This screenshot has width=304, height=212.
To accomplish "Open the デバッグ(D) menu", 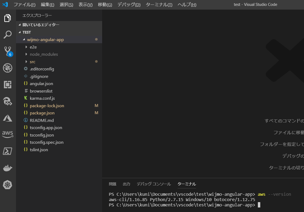I will [x=129, y=5].
